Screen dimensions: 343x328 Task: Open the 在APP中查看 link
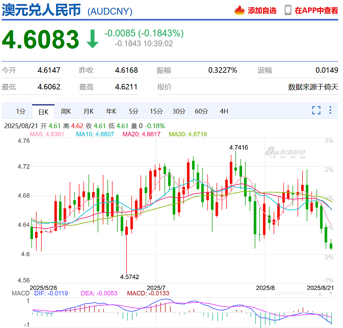pos(316,11)
